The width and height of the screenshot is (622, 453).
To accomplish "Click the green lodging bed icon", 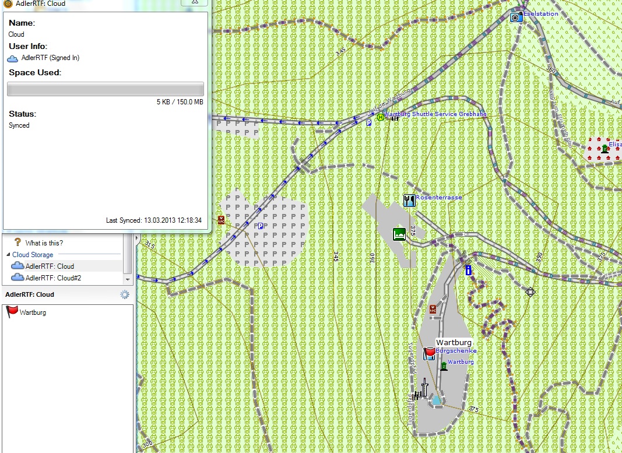I will [399, 234].
